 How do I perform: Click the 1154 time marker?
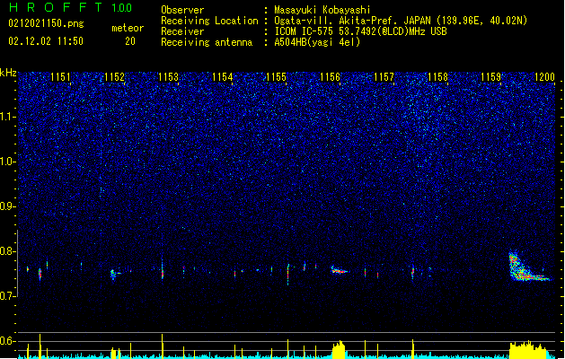[223, 77]
